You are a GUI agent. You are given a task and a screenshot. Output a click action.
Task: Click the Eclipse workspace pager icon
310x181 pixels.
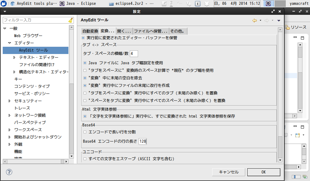(x=268, y=4)
